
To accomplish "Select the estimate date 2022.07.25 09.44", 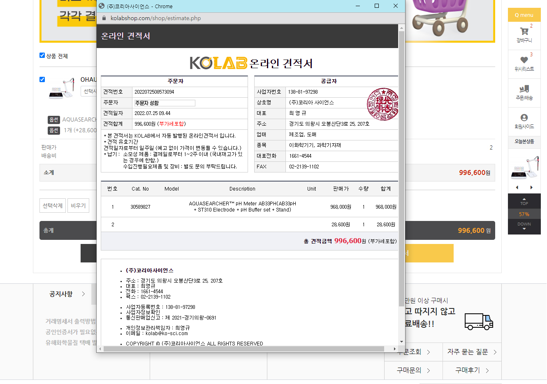I will point(152,113).
